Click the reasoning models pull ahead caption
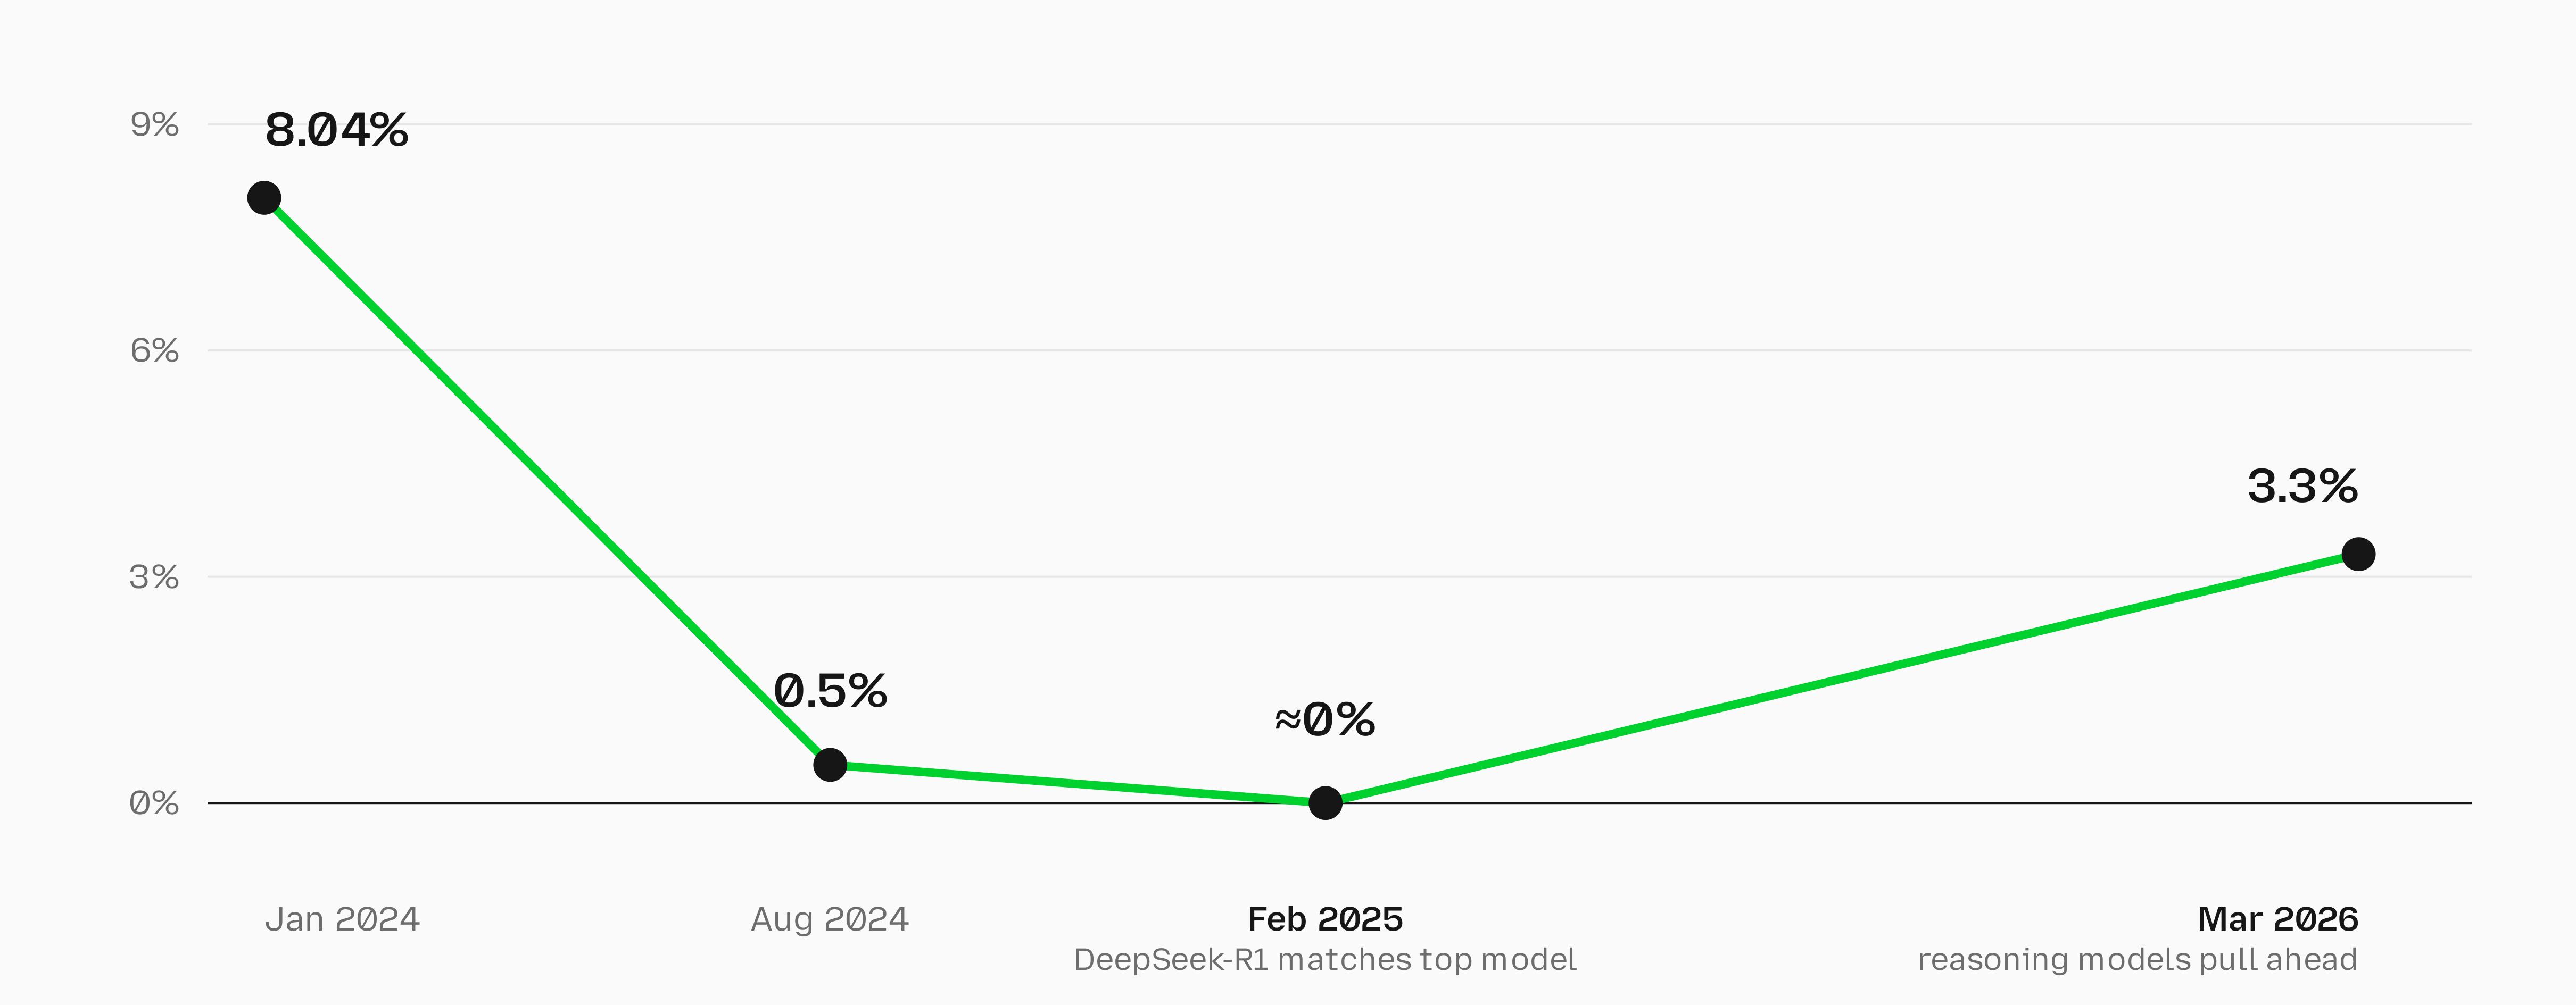This screenshot has height=1005, width=2576. (x=2137, y=960)
